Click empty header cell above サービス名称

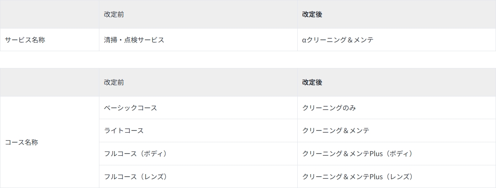(50, 14)
